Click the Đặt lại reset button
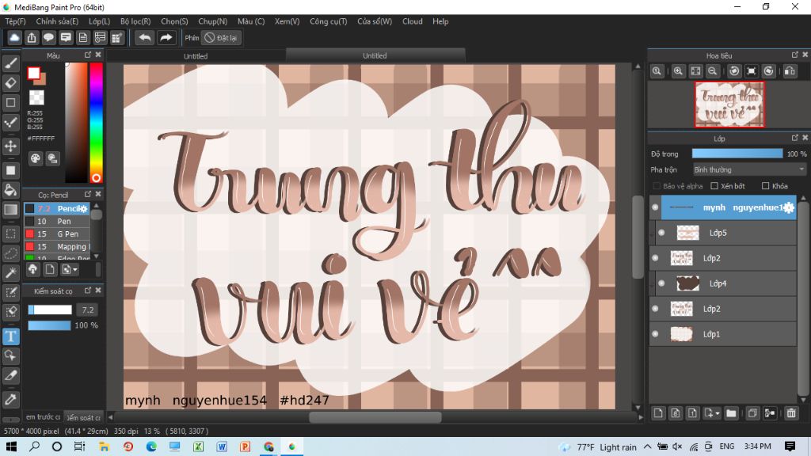 221,38
